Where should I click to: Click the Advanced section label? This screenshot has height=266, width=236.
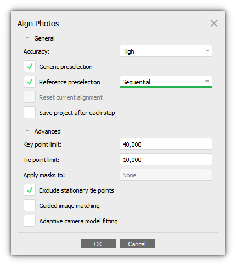point(47,131)
